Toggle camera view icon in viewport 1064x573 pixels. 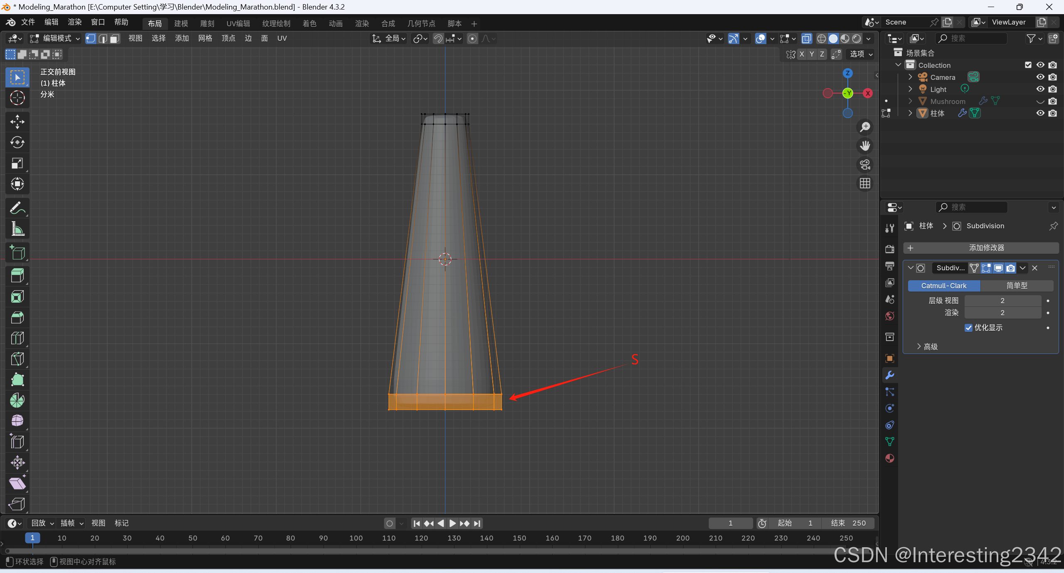(x=865, y=165)
